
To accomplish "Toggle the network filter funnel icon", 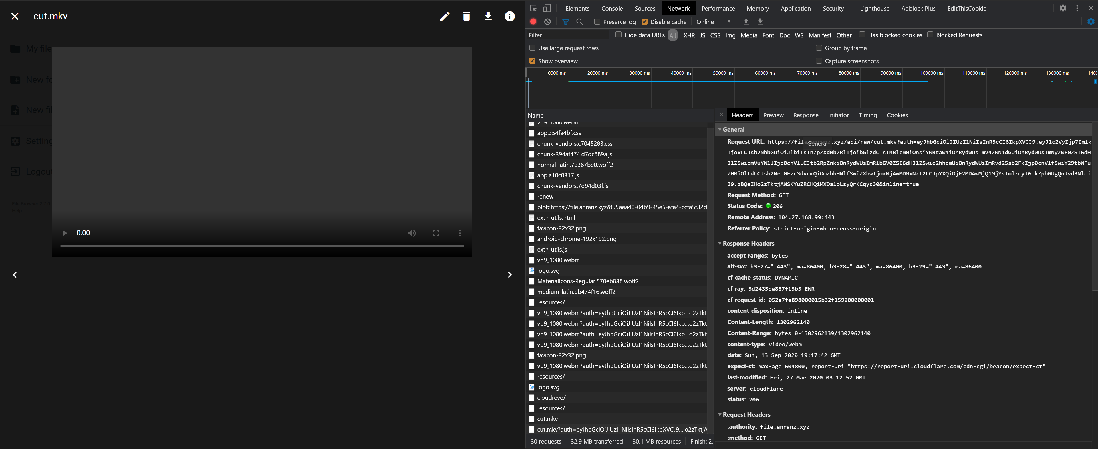I will click(566, 22).
